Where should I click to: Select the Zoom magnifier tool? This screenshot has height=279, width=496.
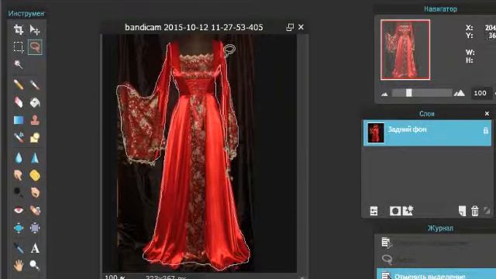pos(35,265)
